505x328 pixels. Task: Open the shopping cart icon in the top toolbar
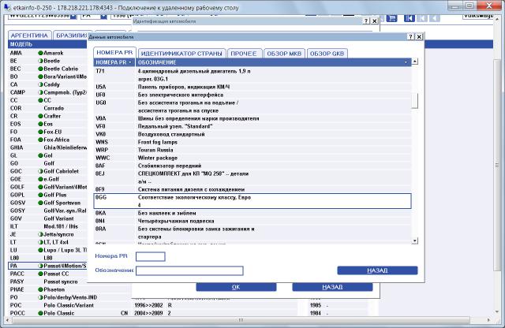click(x=391, y=18)
